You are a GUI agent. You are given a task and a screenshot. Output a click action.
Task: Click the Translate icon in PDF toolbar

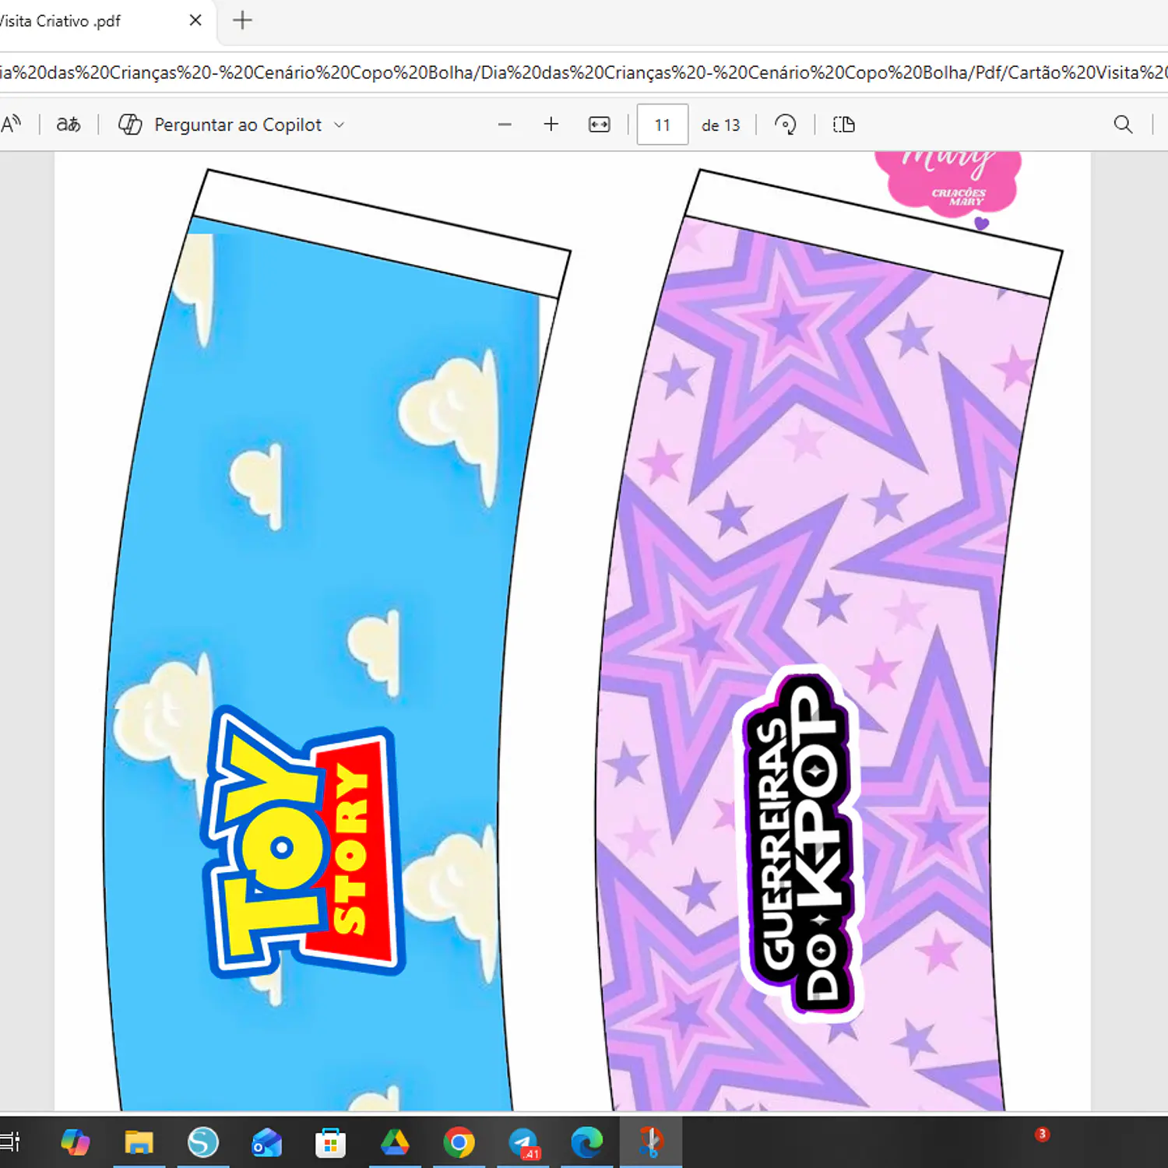point(69,125)
